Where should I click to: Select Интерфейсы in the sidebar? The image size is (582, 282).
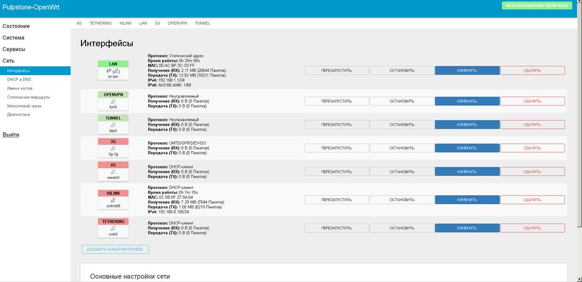(36, 70)
